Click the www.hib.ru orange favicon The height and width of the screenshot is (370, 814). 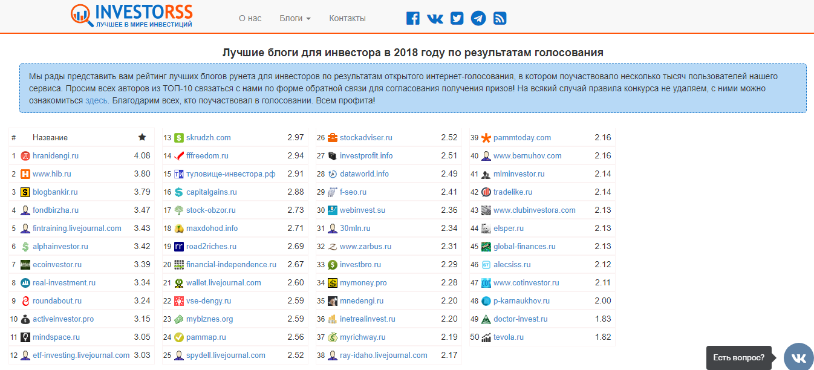pos(25,174)
